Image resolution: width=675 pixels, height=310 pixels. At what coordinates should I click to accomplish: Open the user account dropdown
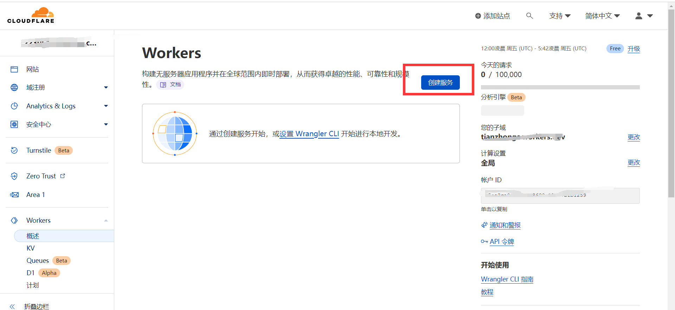644,16
